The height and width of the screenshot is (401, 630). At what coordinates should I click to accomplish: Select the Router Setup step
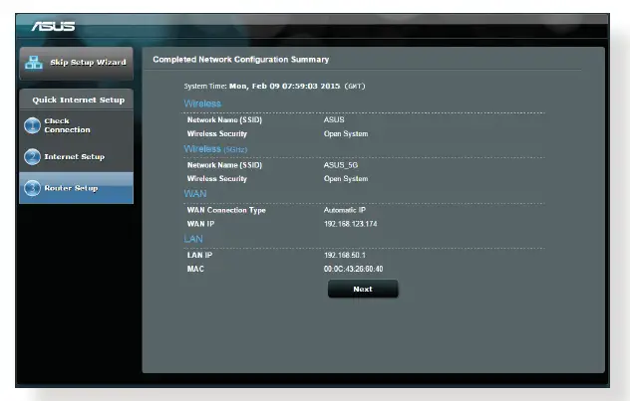pyautogui.click(x=77, y=188)
